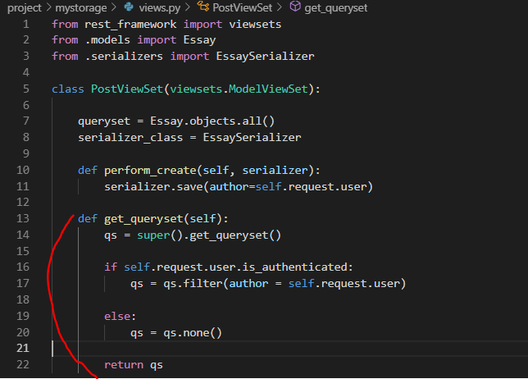Click 'rest_framework' on line 1
Viewport: 528px width, 379px height.
[x=130, y=25]
